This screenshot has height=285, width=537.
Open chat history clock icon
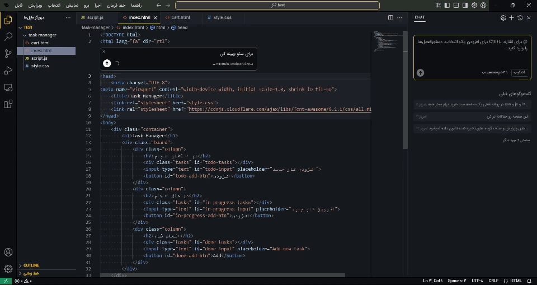[x=520, y=18]
